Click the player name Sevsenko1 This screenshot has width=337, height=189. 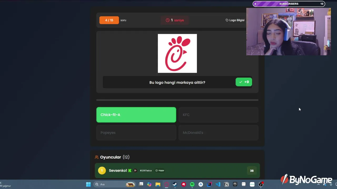118,171
